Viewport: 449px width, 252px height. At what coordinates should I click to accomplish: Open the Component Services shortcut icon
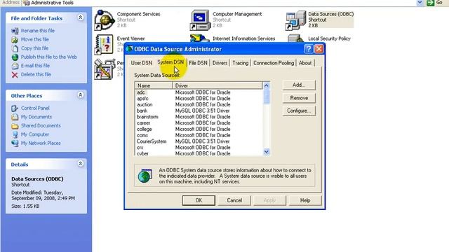[105, 20]
